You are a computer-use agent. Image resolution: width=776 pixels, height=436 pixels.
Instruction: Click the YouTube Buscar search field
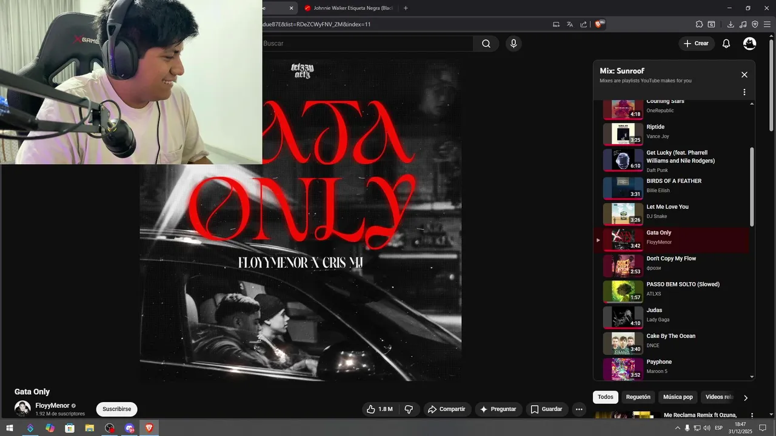(x=367, y=44)
